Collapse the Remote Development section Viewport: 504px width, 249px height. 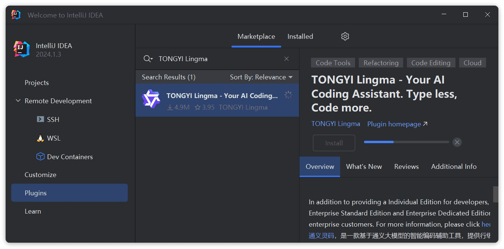(18, 101)
